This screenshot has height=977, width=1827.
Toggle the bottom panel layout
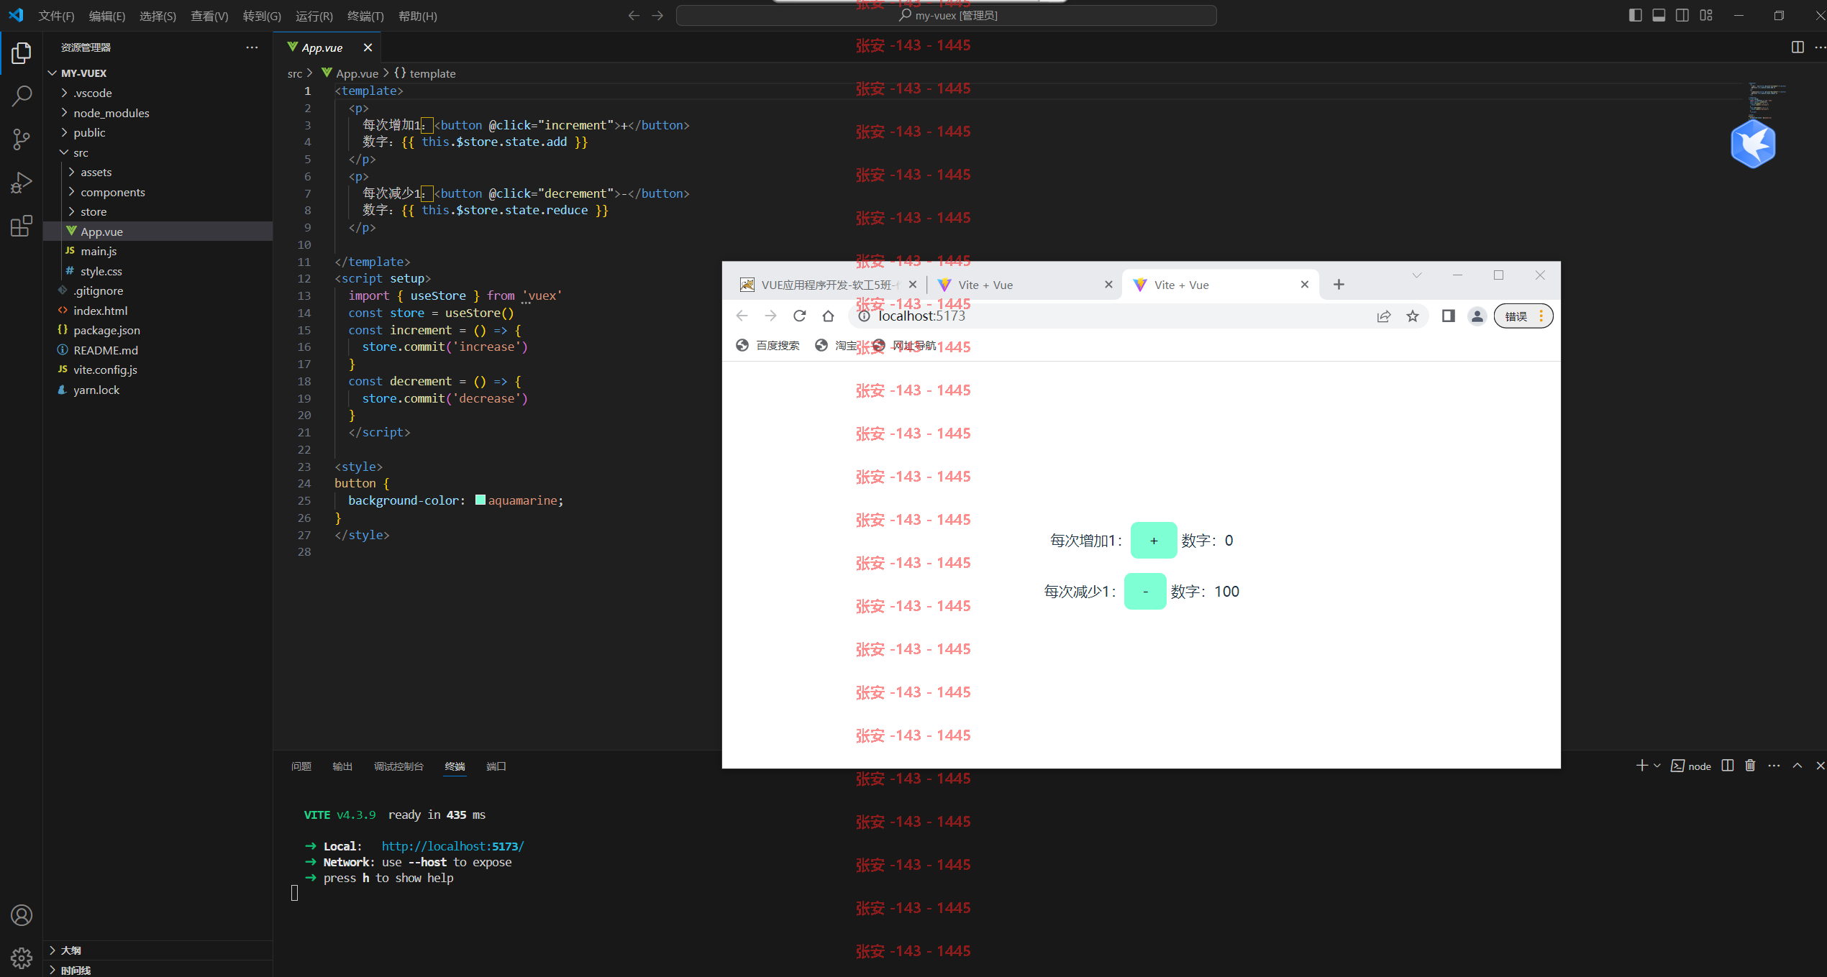(1659, 15)
